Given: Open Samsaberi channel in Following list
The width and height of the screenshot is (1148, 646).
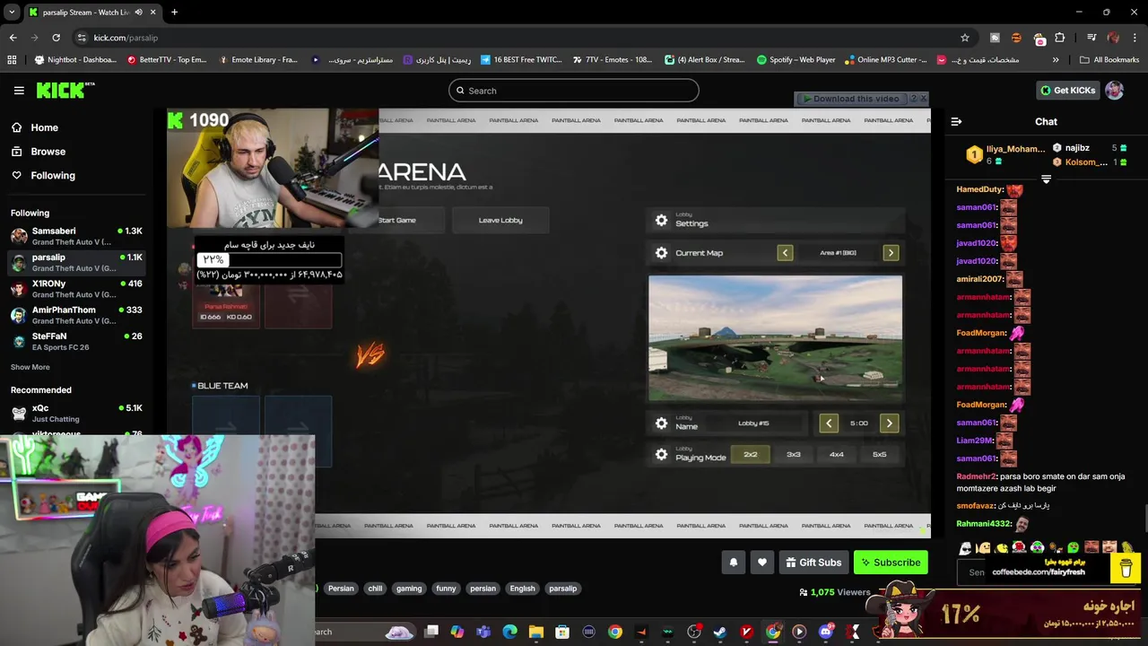Looking at the screenshot, I should point(77,236).
